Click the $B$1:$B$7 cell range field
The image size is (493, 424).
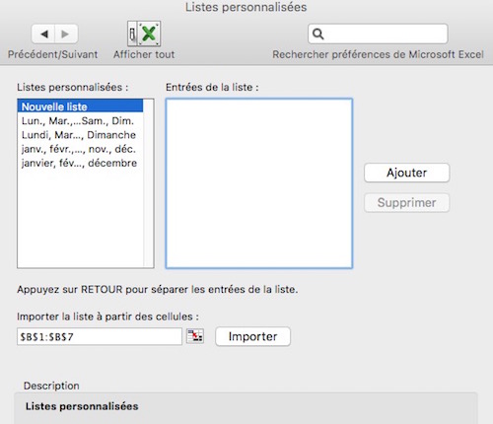tap(100, 336)
